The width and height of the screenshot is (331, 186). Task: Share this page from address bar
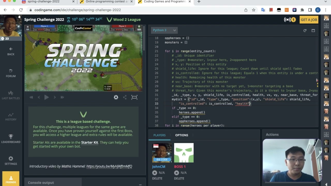pyautogui.click(x=246, y=10)
